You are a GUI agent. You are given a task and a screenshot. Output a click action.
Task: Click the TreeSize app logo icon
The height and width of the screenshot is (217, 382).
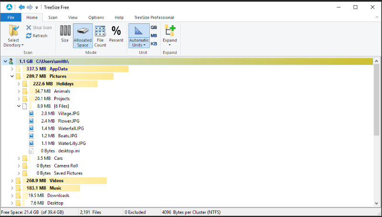(9, 7)
